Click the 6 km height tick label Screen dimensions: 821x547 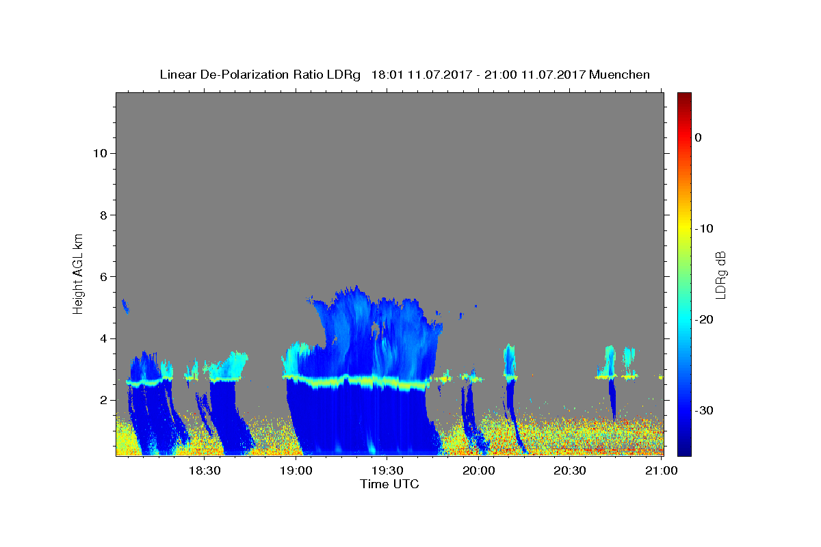pos(103,277)
